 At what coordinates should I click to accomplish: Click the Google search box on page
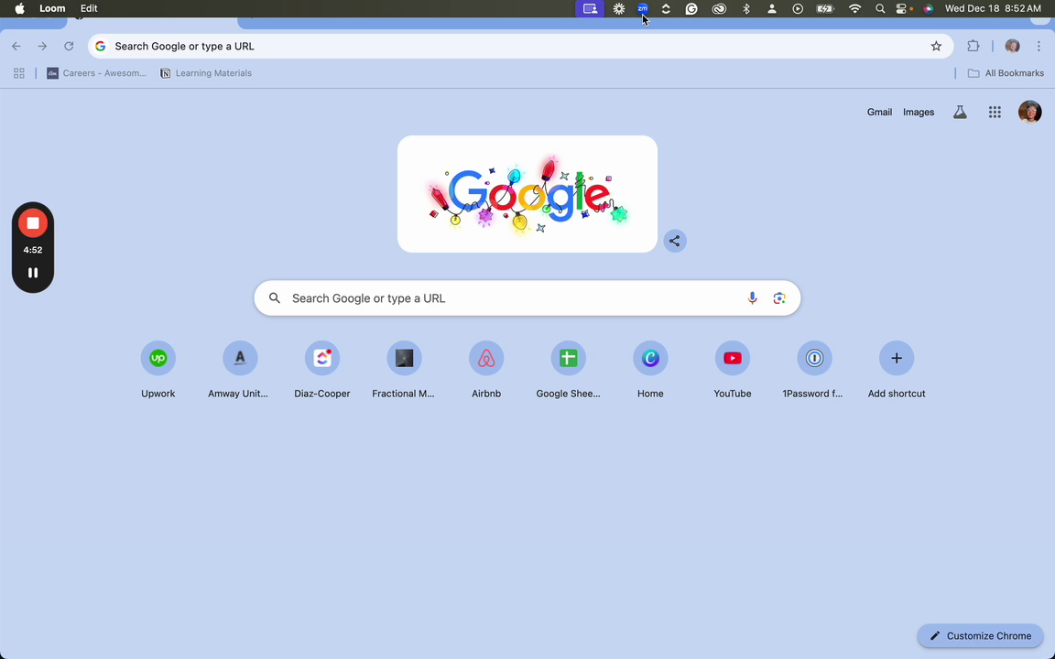[527, 297]
